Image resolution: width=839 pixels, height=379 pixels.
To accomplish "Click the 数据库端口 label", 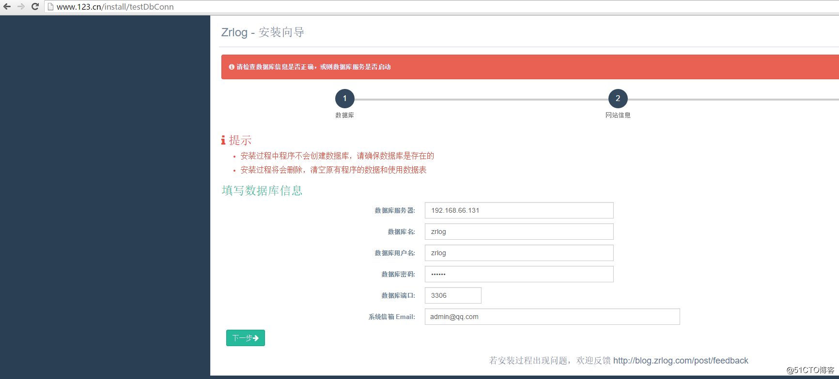I will click(x=398, y=295).
